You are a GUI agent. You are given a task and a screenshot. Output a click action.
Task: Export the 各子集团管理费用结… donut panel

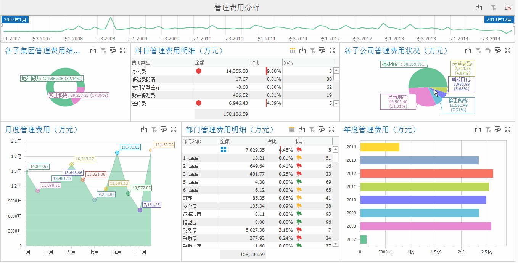click(93, 50)
